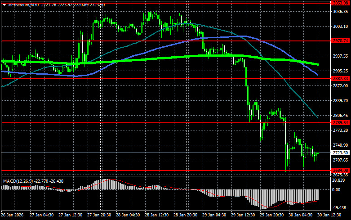Image resolution: width=351 pixels, height=220 pixels.
Task: Click the triangle arrow beside #Ethereum title
Action: (4, 4)
